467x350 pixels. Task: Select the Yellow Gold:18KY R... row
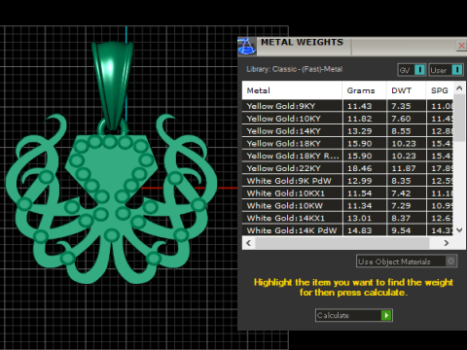pos(347,156)
